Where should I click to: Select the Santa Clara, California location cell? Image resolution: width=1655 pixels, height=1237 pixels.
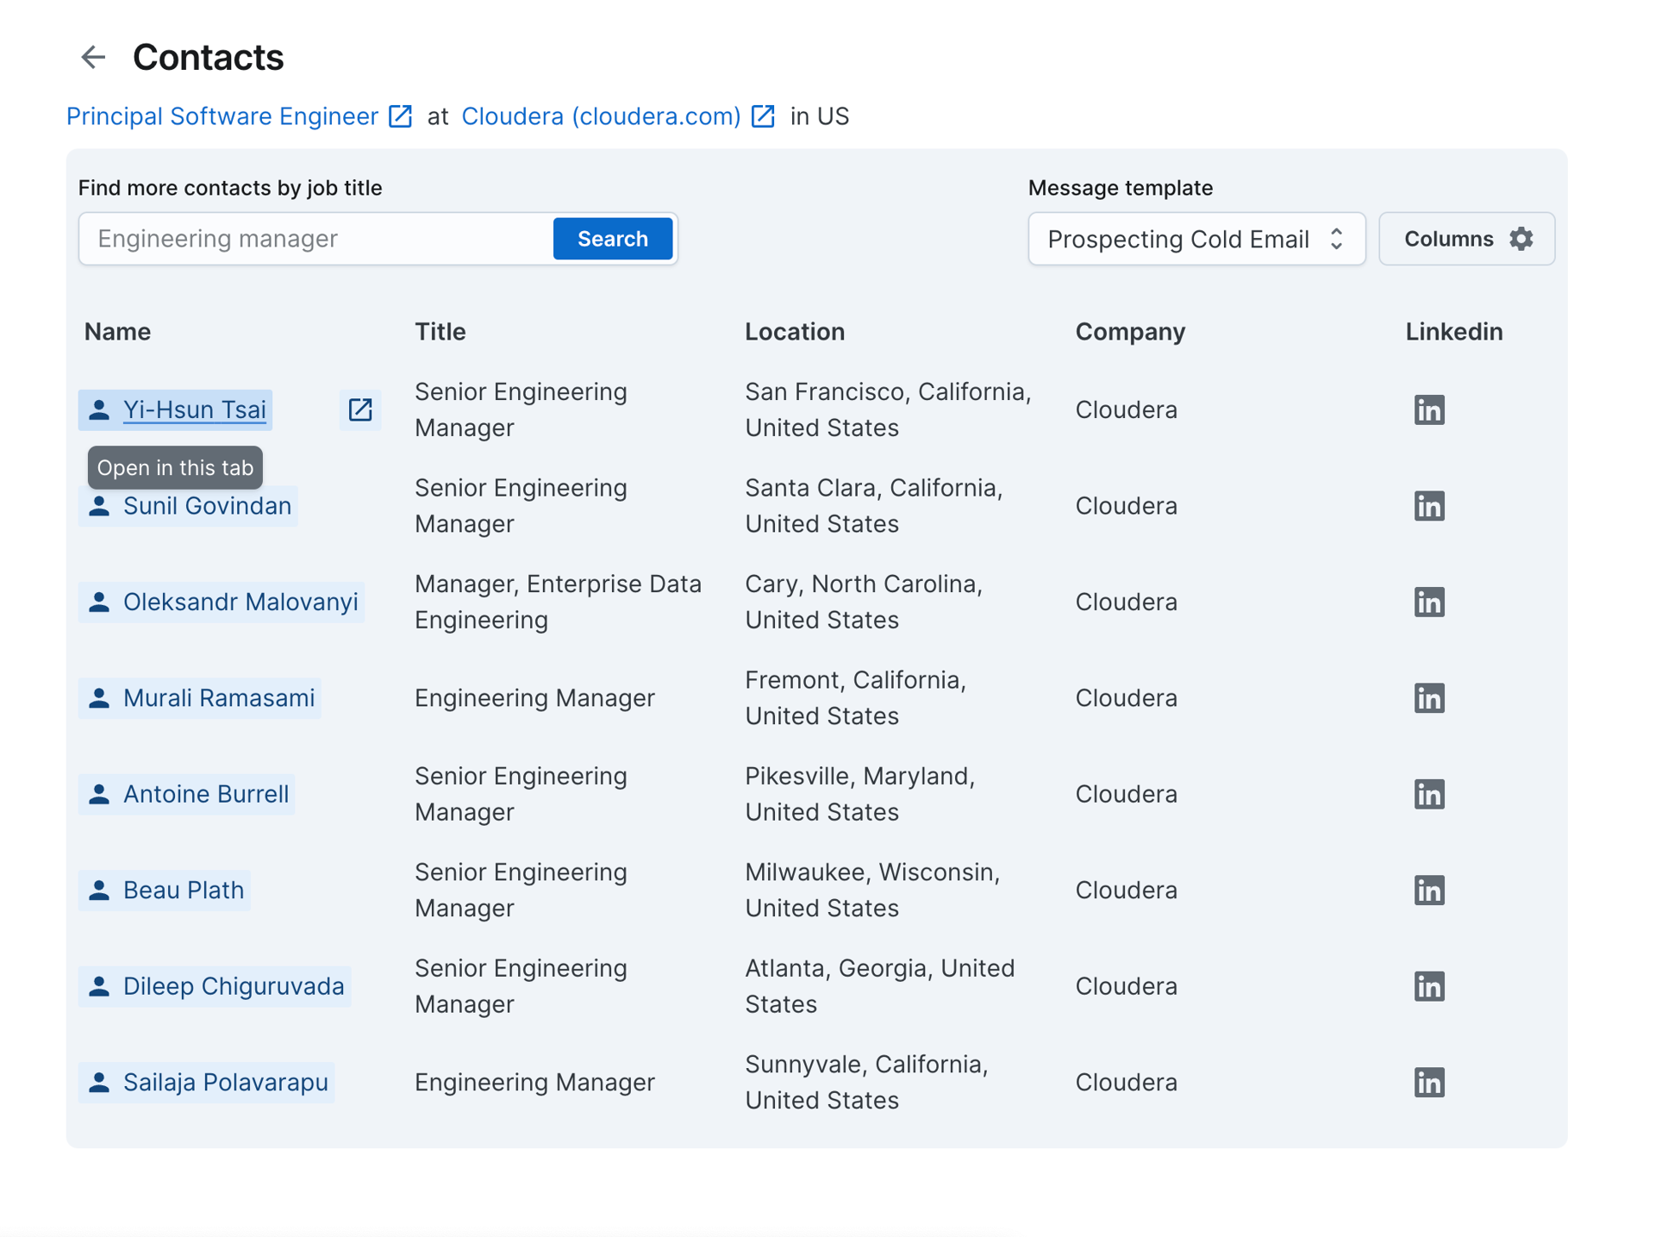pyautogui.click(x=874, y=506)
